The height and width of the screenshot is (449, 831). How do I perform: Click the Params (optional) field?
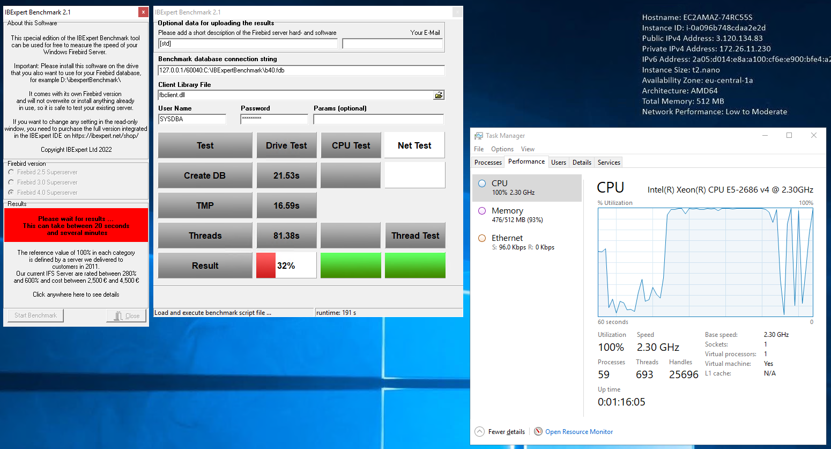(x=379, y=119)
